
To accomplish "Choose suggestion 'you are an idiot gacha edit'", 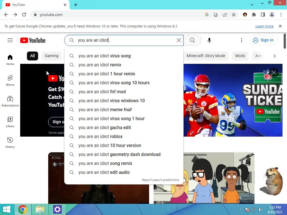I will [x=124, y=128].
